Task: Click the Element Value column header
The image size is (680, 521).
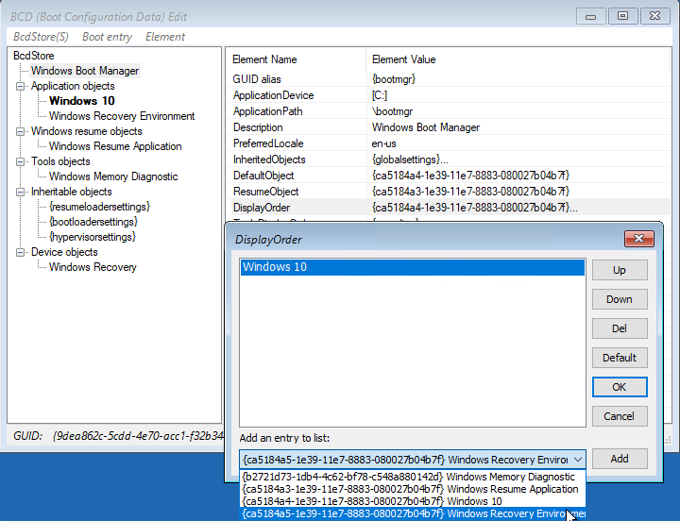Action: click(x=518, y=59)
